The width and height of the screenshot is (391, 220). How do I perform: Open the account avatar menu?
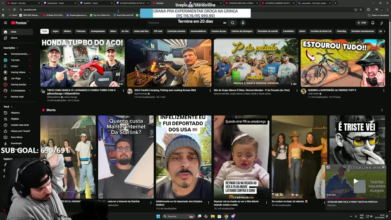(x=382, y=23)
